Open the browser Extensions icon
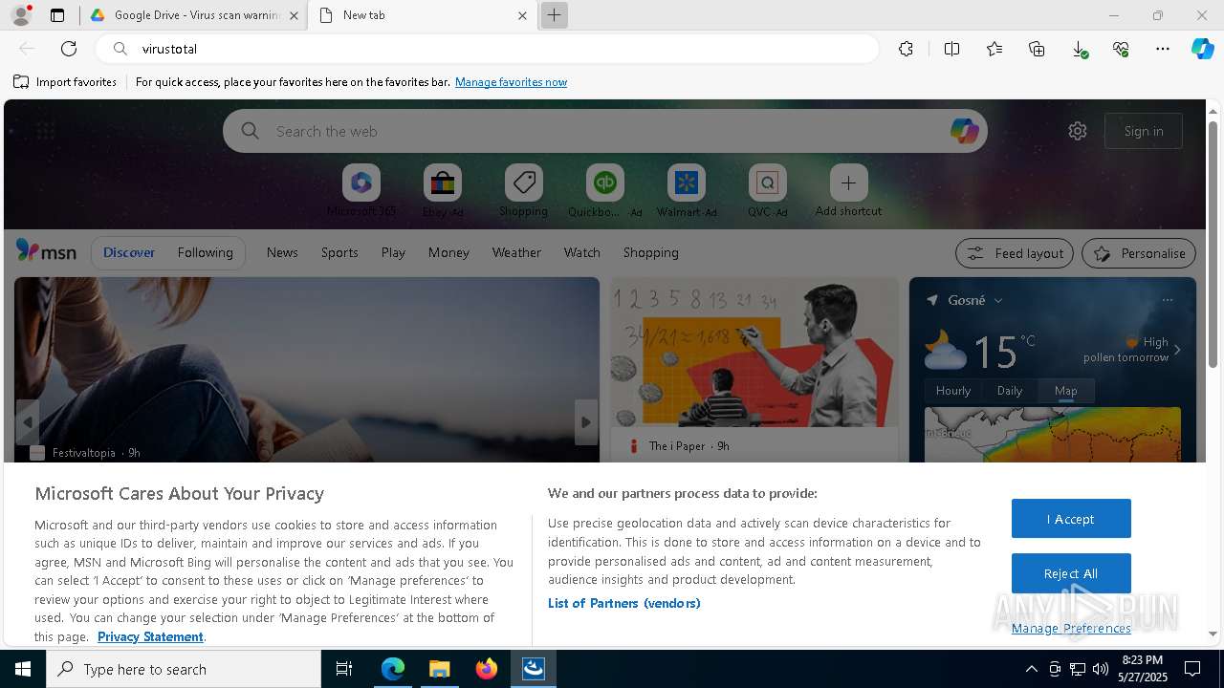The width and height of the screenshot is (1224, 688). tap(906, 49)
